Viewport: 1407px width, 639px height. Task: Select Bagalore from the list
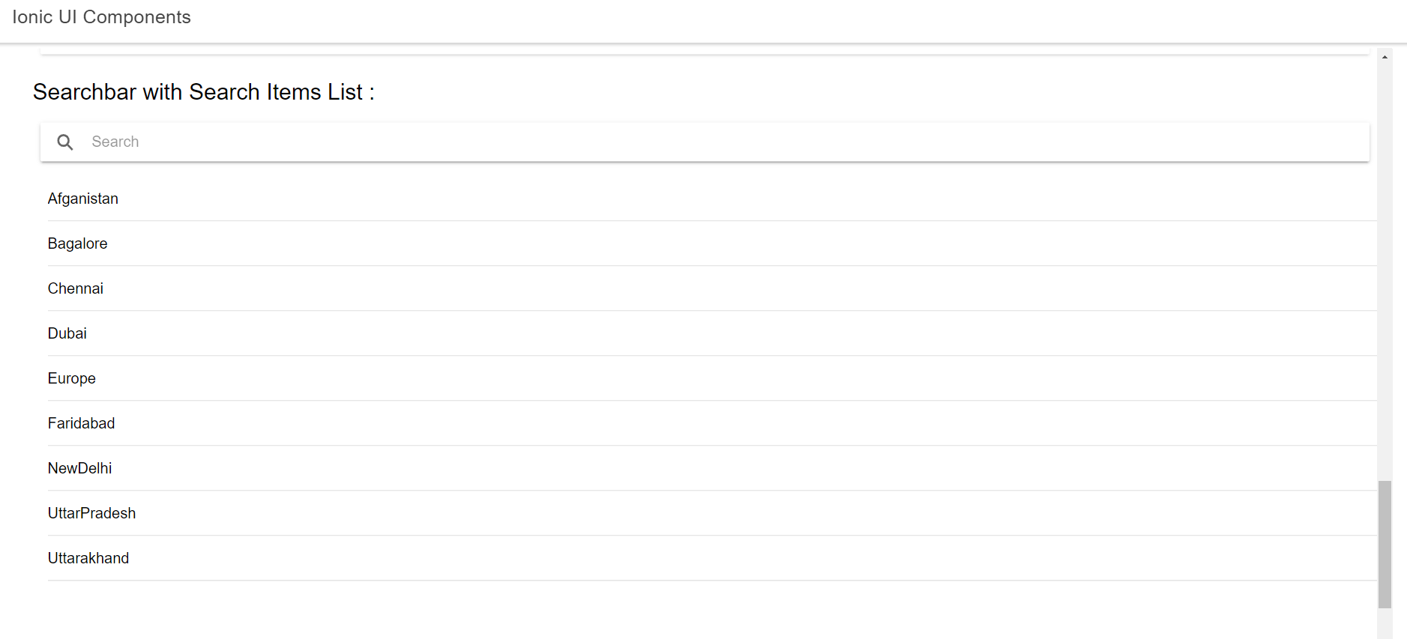tap(77, 243)
